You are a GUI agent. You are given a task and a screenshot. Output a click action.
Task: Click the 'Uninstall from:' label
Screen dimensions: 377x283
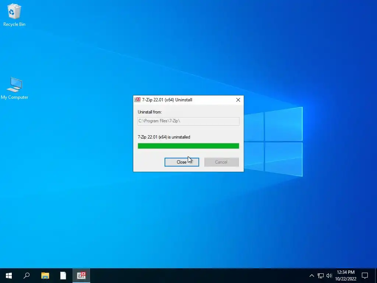click(x=150, y=112)
